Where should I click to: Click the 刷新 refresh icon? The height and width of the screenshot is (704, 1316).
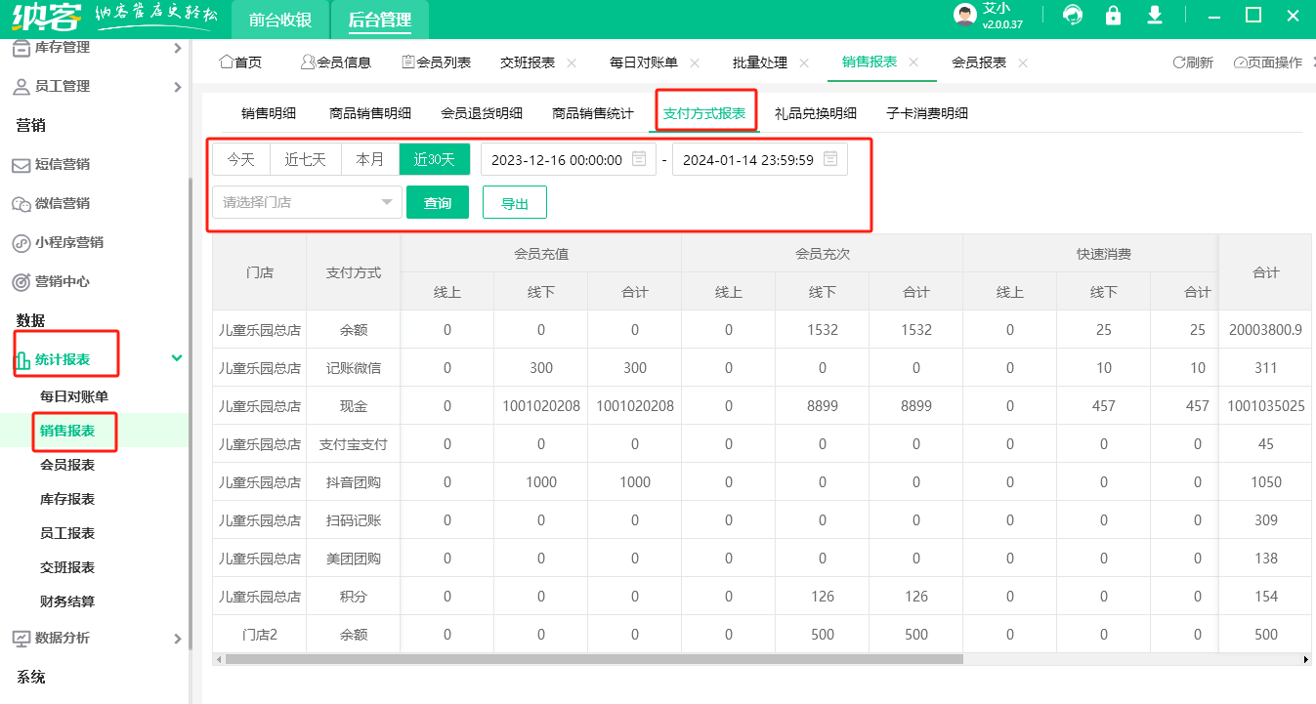click(1179, 62)
